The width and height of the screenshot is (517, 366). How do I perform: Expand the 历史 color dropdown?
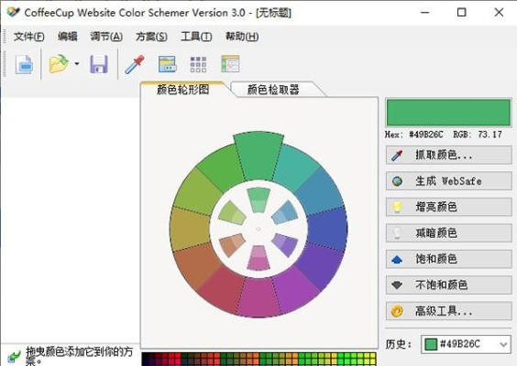pos(503,344)
